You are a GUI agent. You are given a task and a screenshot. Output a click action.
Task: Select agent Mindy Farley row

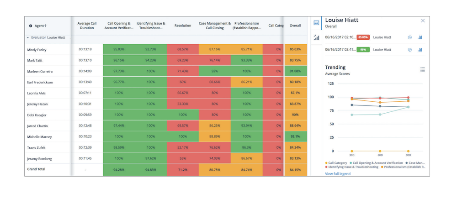click(37, 49)
